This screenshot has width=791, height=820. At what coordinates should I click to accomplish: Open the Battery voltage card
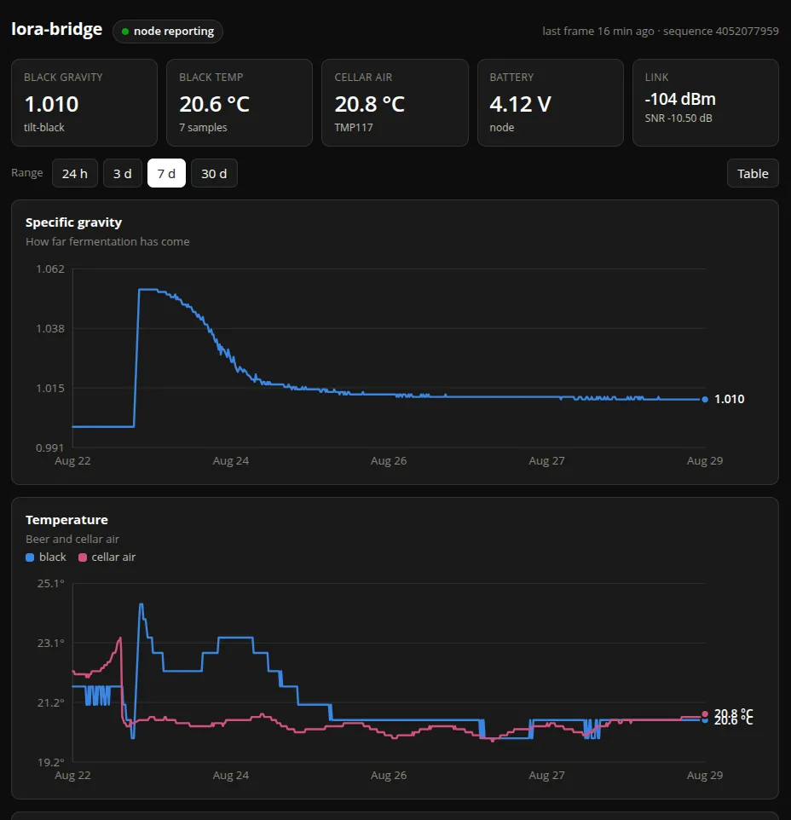tap(550, 102)
